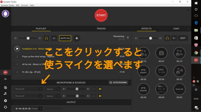The image size is (201, 112).
Task: Open second Stereo channel dropdown
Action: click(52, 96)
